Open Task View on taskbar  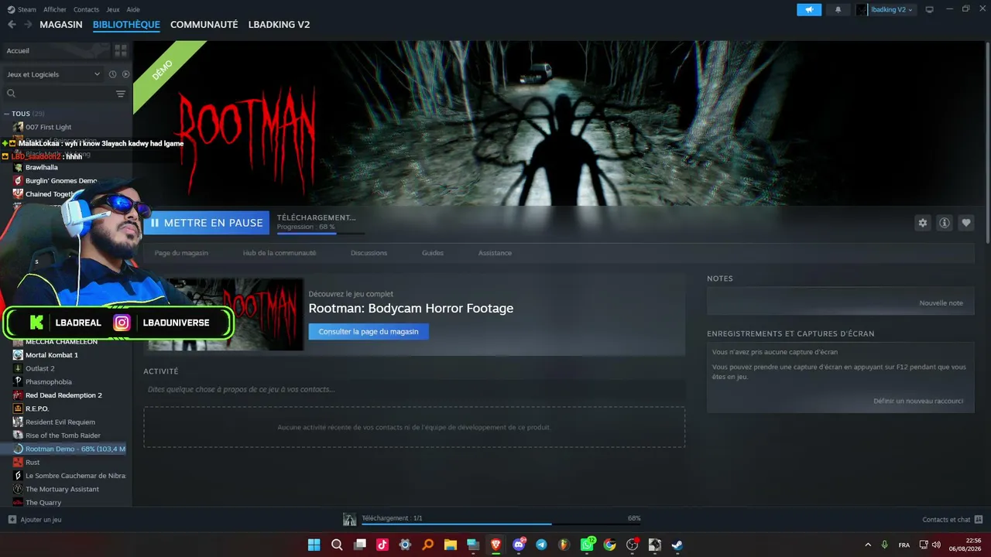coord(359,545)
